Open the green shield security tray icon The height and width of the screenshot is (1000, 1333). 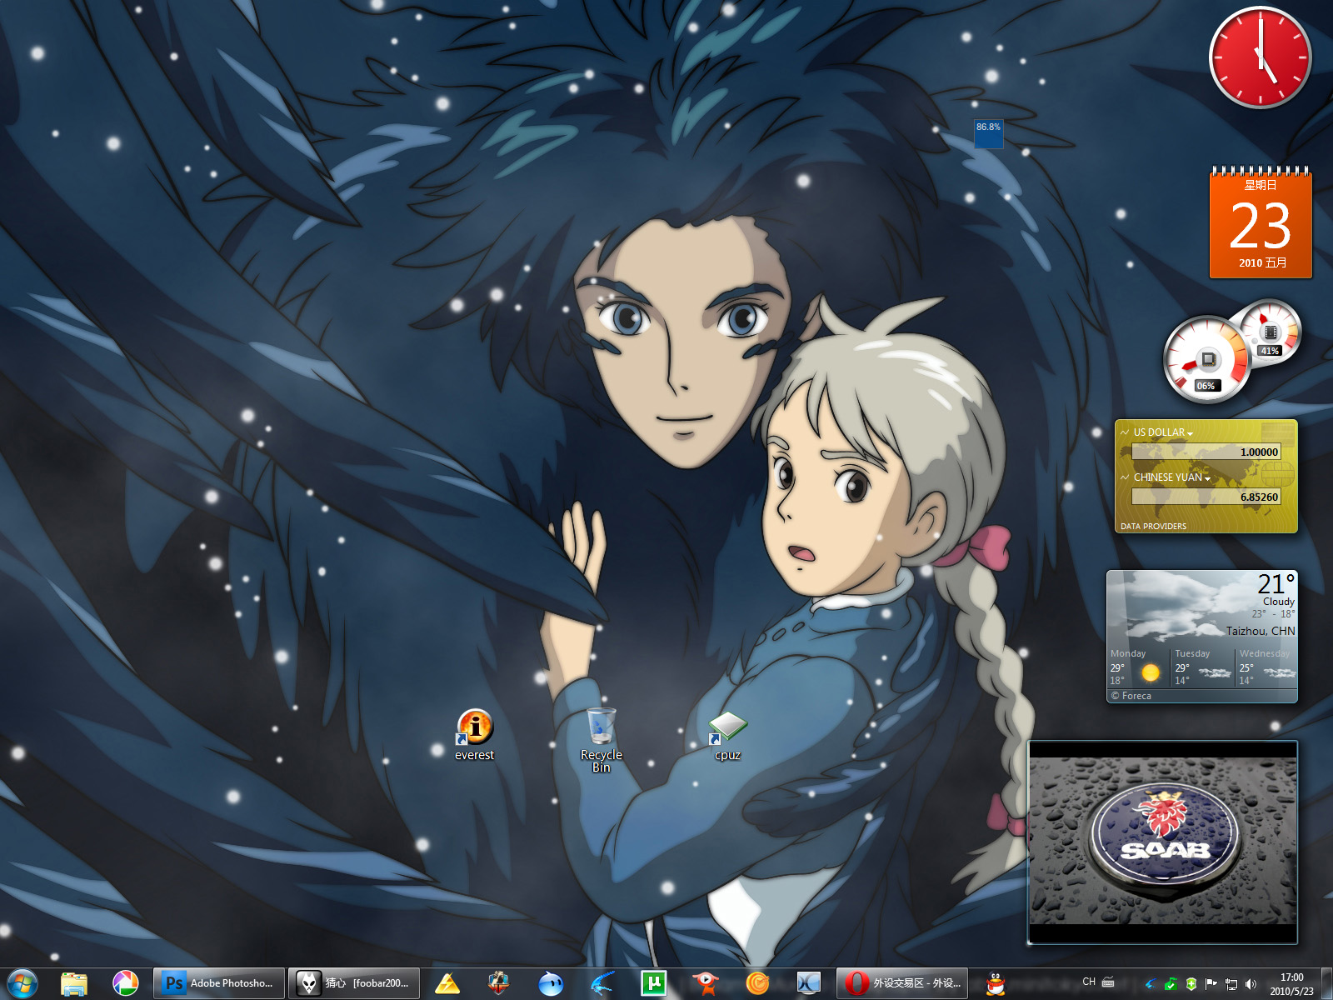(x=1191, y=984)
